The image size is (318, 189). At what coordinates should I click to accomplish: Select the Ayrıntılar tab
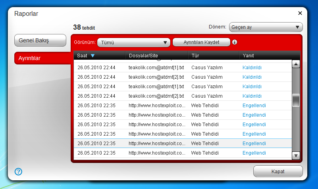[x=42, y=58]
